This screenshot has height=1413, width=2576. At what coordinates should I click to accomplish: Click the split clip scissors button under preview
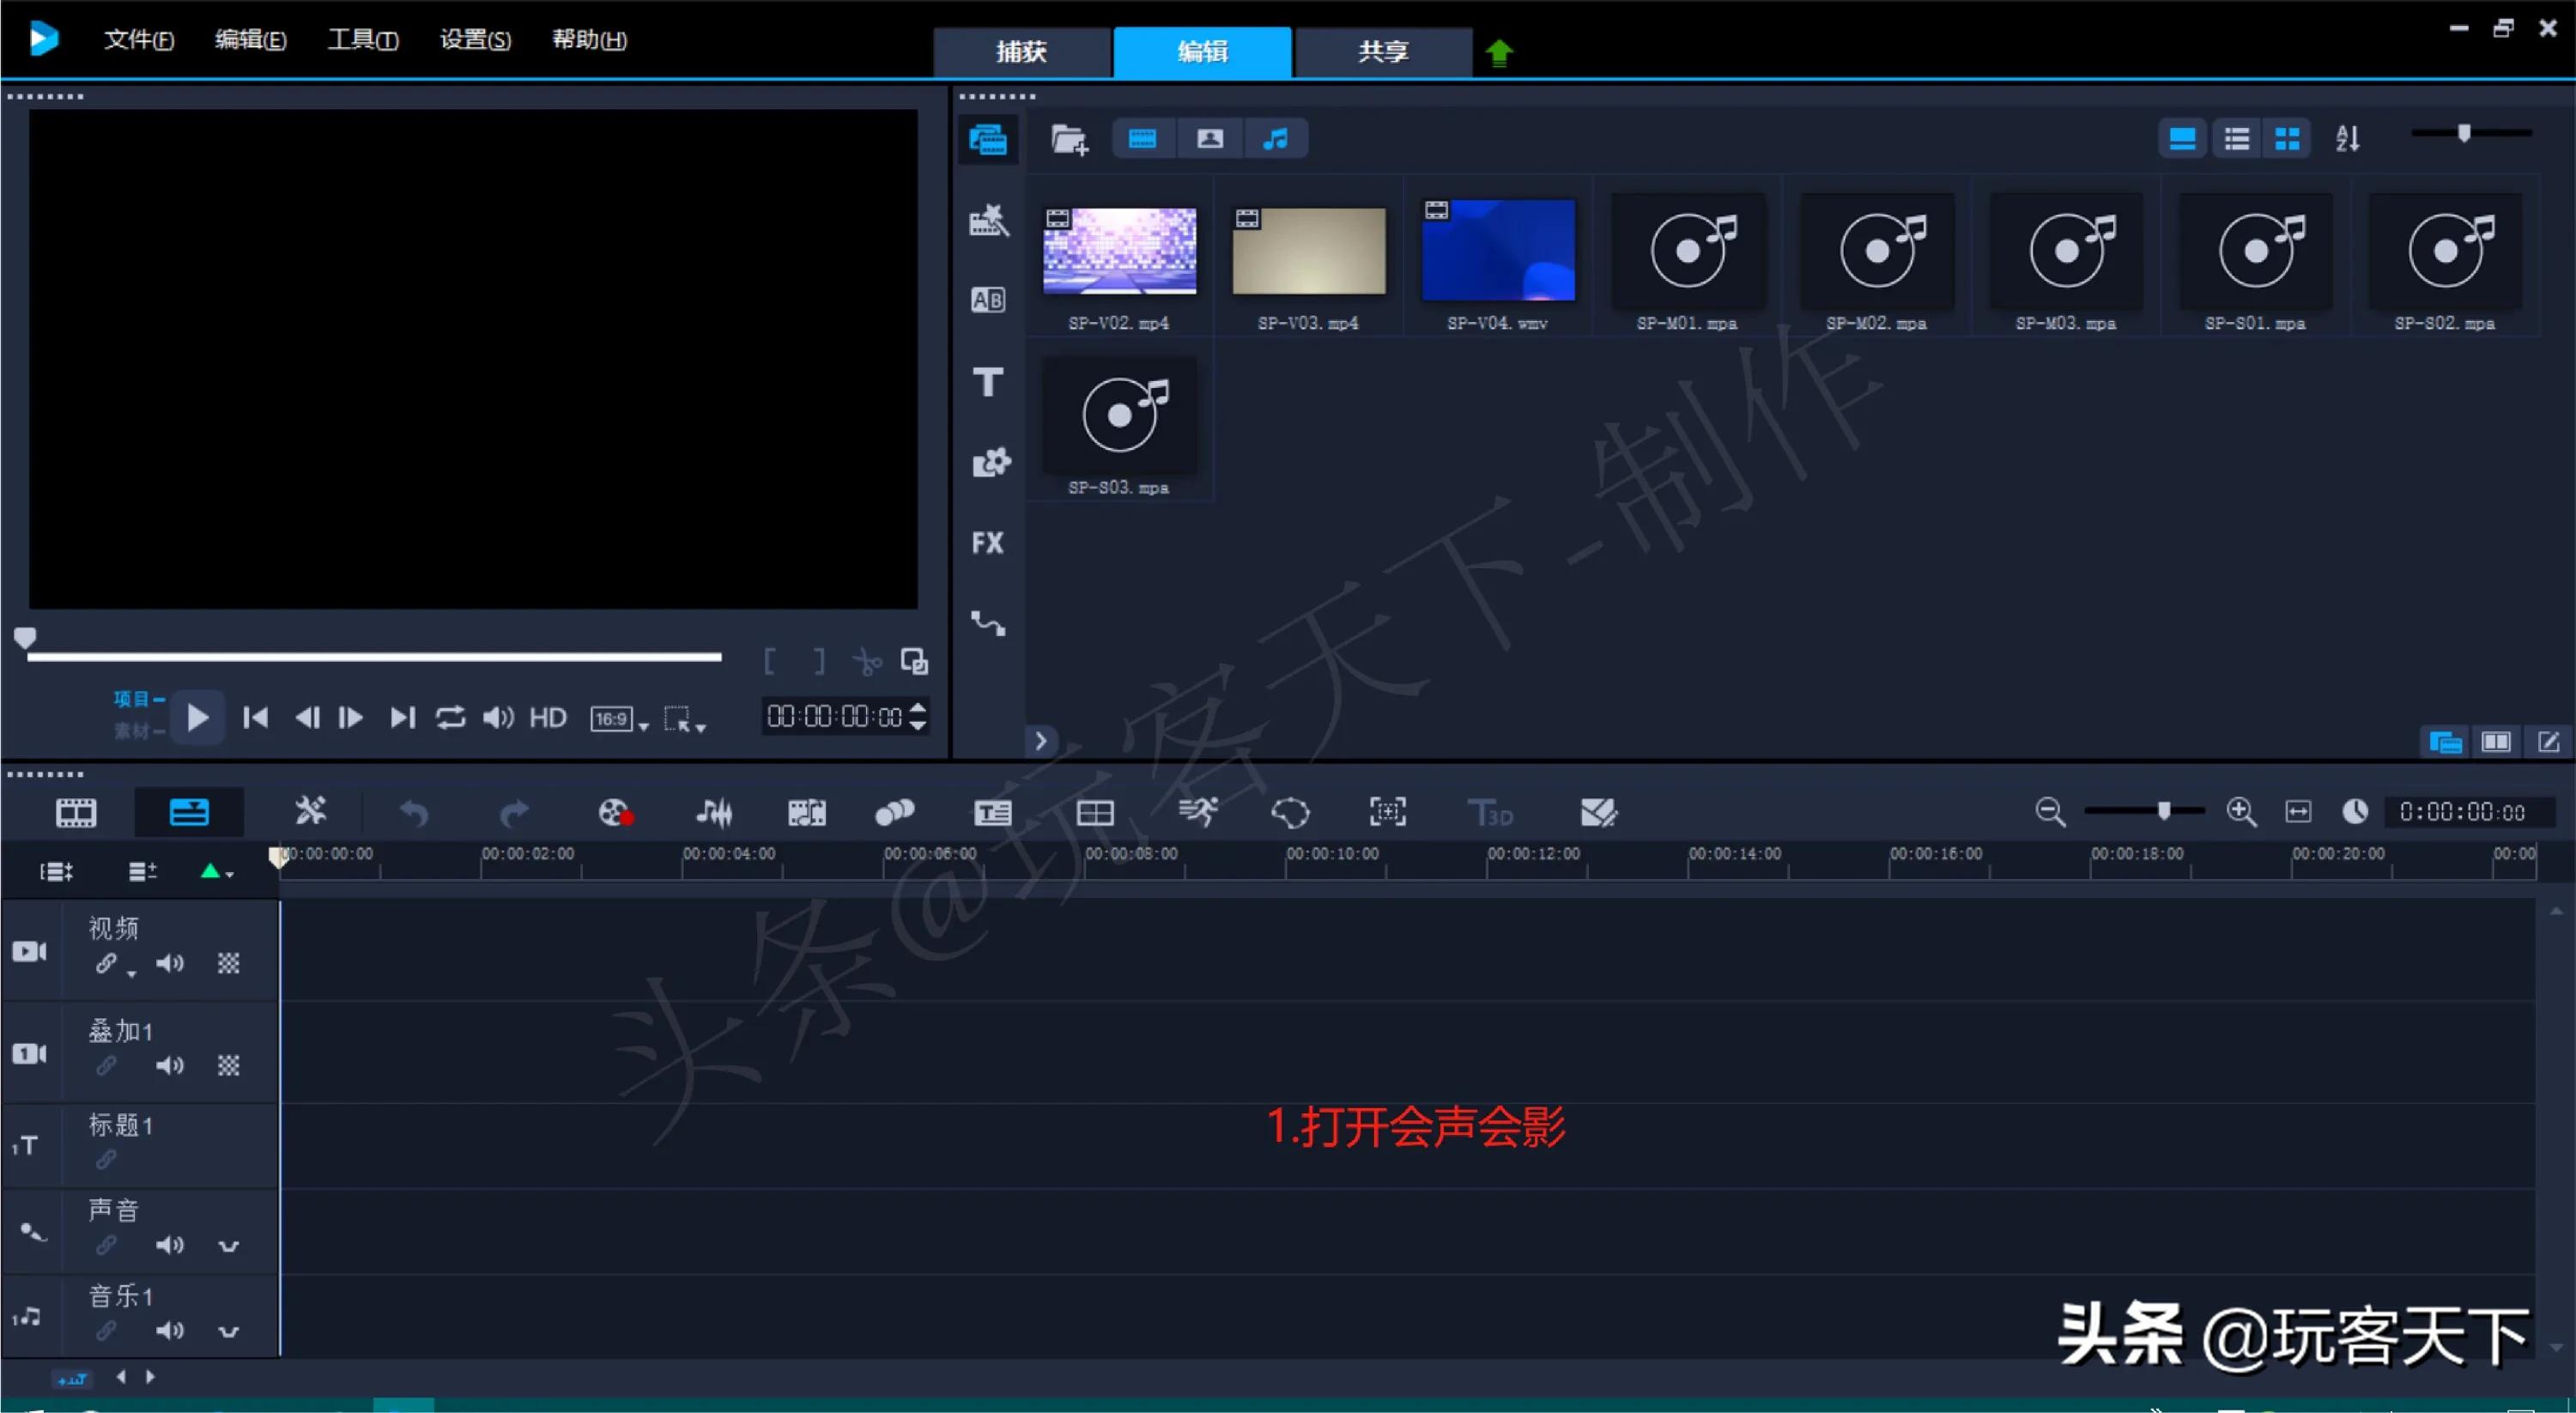[866, 661]
